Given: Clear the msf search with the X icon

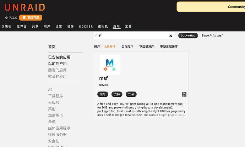Looking at the screenshot, I should (171, 36).
